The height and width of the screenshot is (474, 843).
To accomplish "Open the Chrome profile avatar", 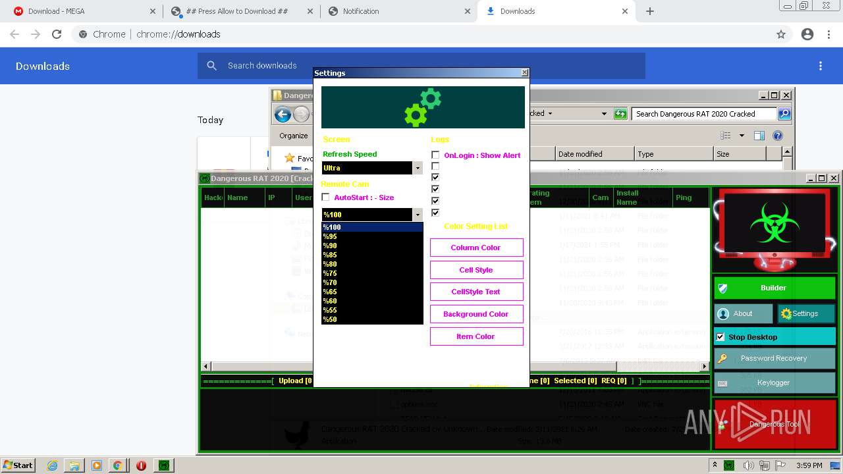I will [807, 34].
